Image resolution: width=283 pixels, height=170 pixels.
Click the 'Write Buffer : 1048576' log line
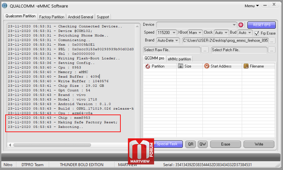58,81
